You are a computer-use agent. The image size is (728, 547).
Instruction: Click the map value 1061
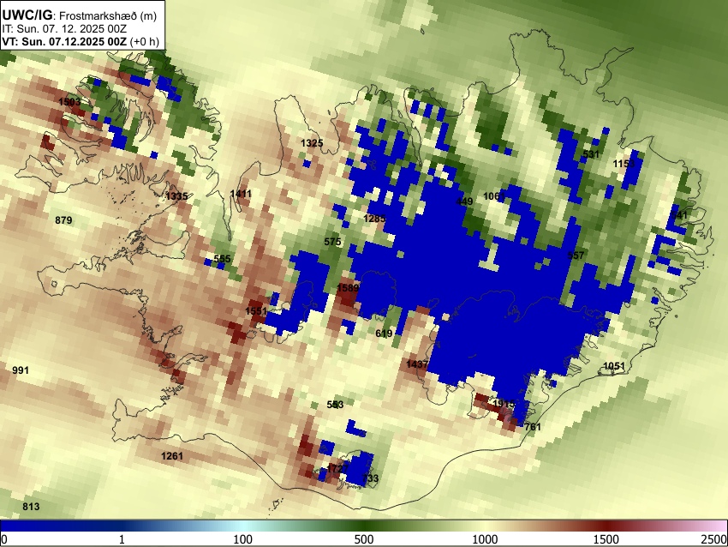(x=494, y=196)
